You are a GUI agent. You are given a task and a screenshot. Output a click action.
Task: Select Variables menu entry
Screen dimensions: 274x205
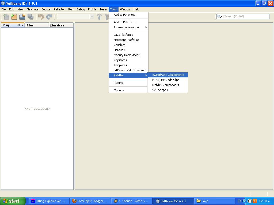click(128, 45)
